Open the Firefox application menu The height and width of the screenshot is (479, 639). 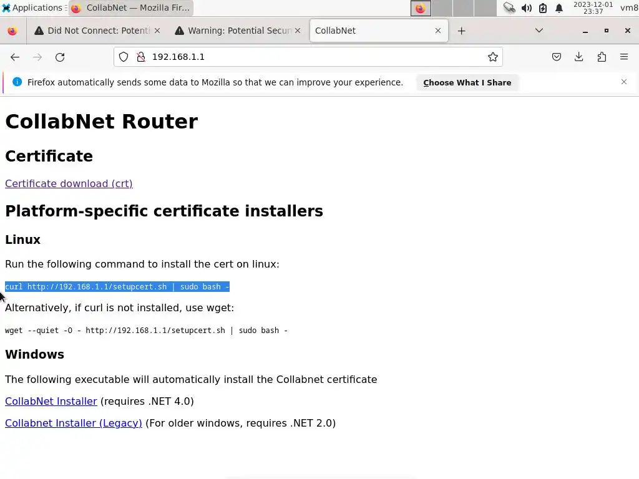pos(624,57)
